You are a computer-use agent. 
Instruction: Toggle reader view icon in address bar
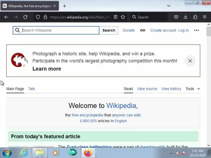(x=116, y=17)
